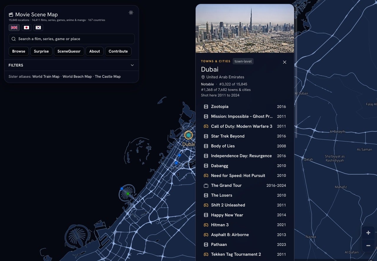
Task: Open the Dabangg entry
Action: (x=245, y=166)
